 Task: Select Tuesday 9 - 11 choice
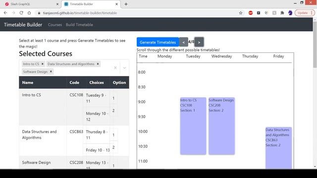pyautogui.click(x=96, y=98)
